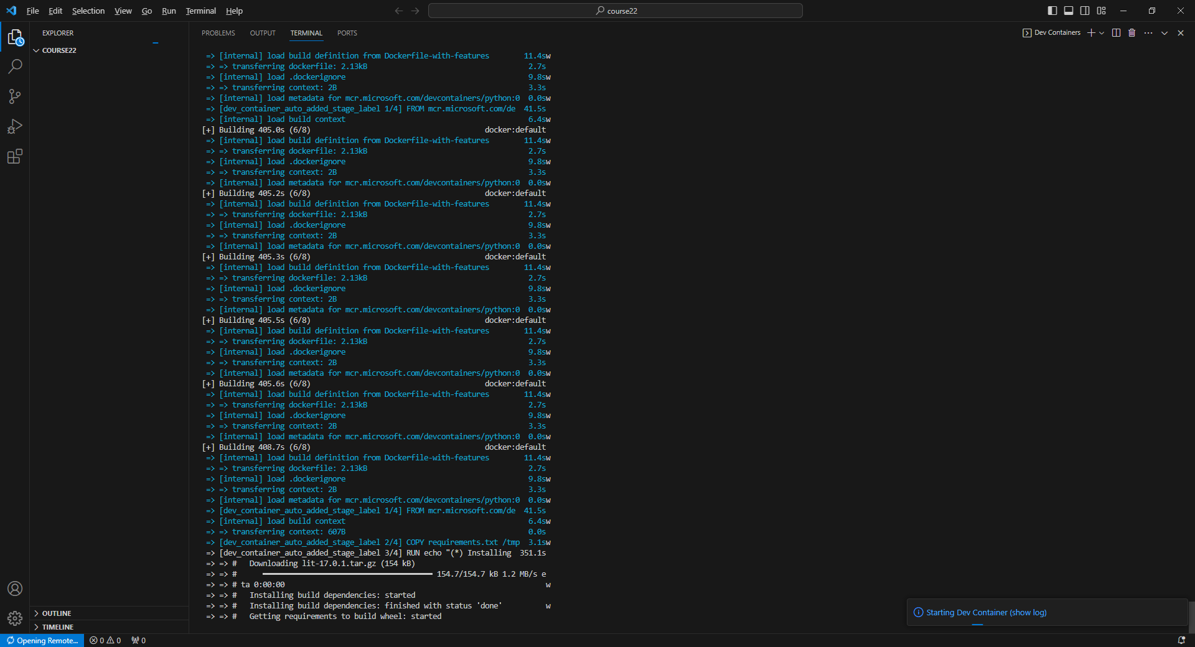1195x647 pixels.
Task: Open the terminal launch profile dropdown
Action: [x=1102, y=33]
